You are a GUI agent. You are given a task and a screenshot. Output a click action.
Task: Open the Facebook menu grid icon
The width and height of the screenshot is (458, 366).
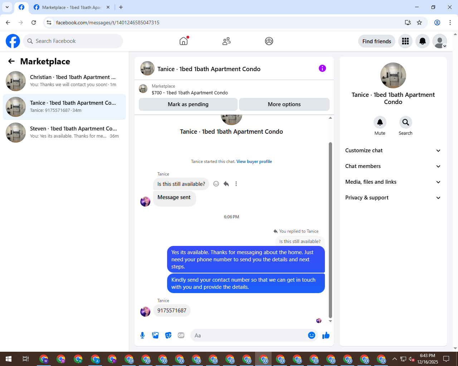[405, 41]
